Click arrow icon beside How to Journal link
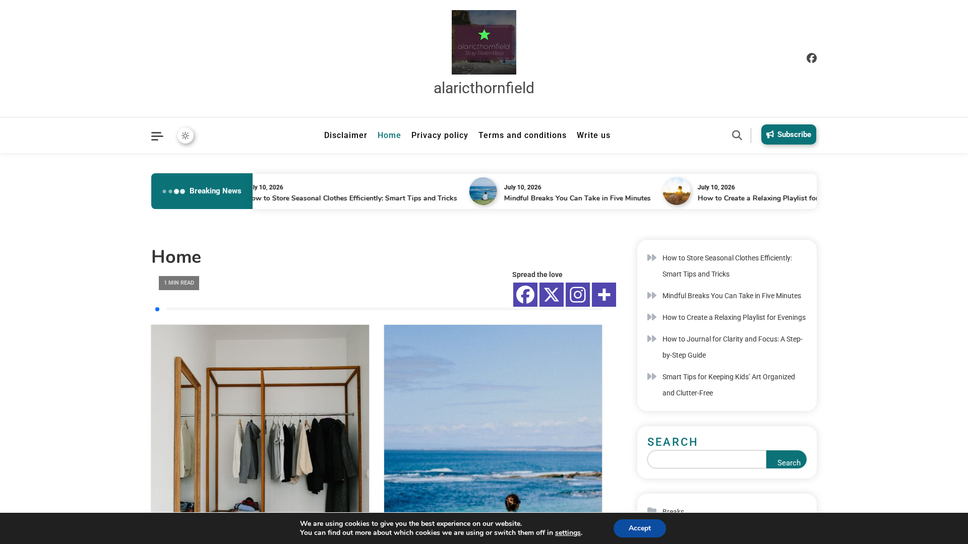The image size is (968, 544). pyautogui.click(x=652, y=339)
